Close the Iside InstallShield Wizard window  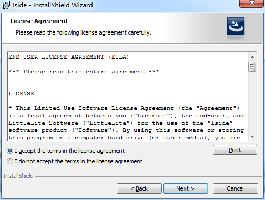[252, 3]
